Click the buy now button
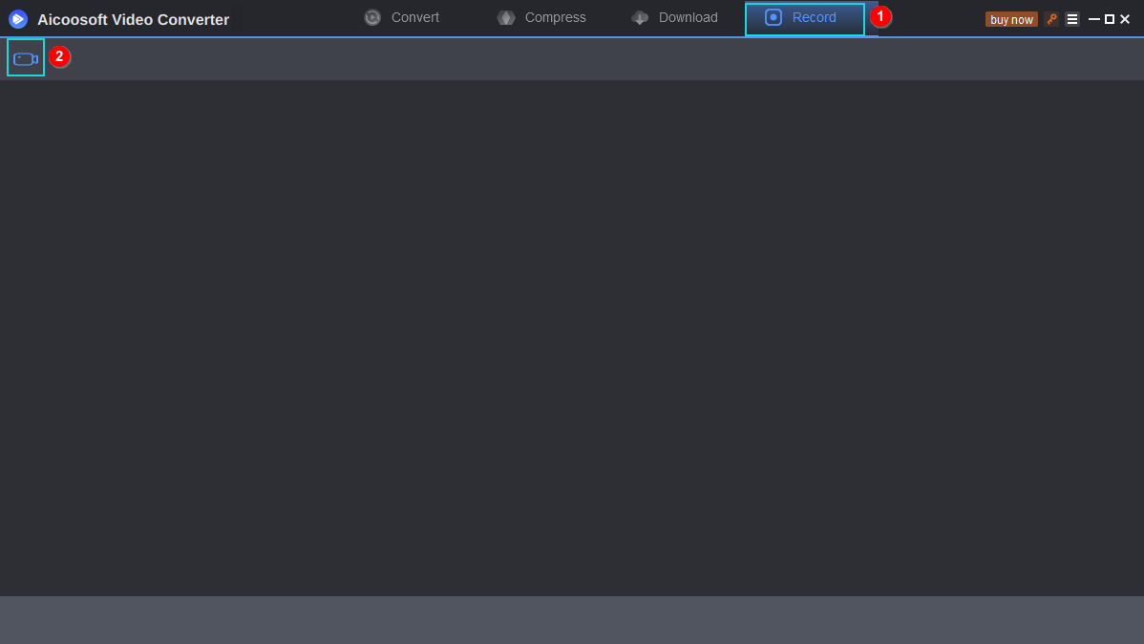The height and width of the screenshot is (644, 1144). (x=1011, y=20)
